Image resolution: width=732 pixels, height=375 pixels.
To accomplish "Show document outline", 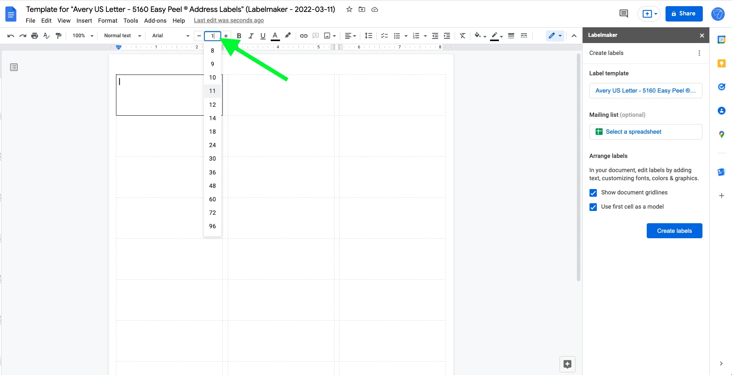I will [x=14, y=67].
